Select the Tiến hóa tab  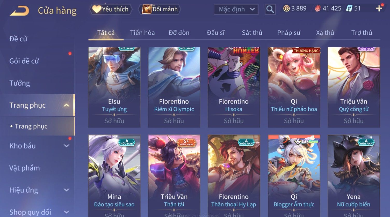[x=142, y=33]
